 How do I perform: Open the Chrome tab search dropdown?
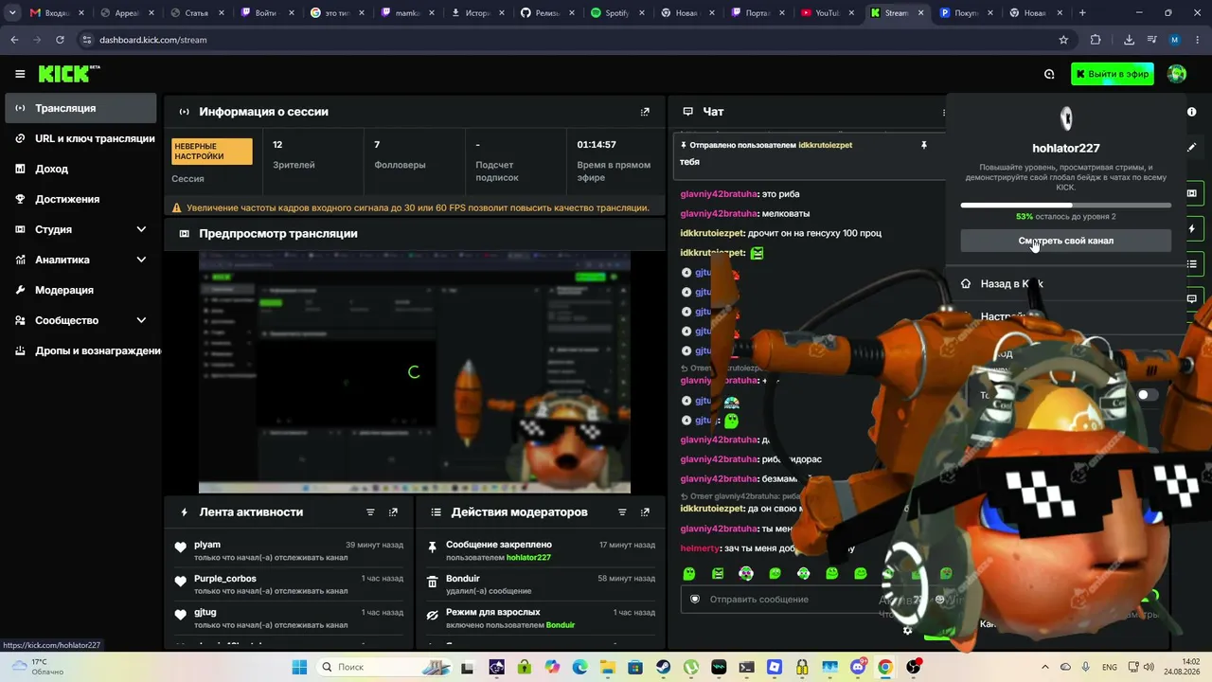[x=12, y=13]
